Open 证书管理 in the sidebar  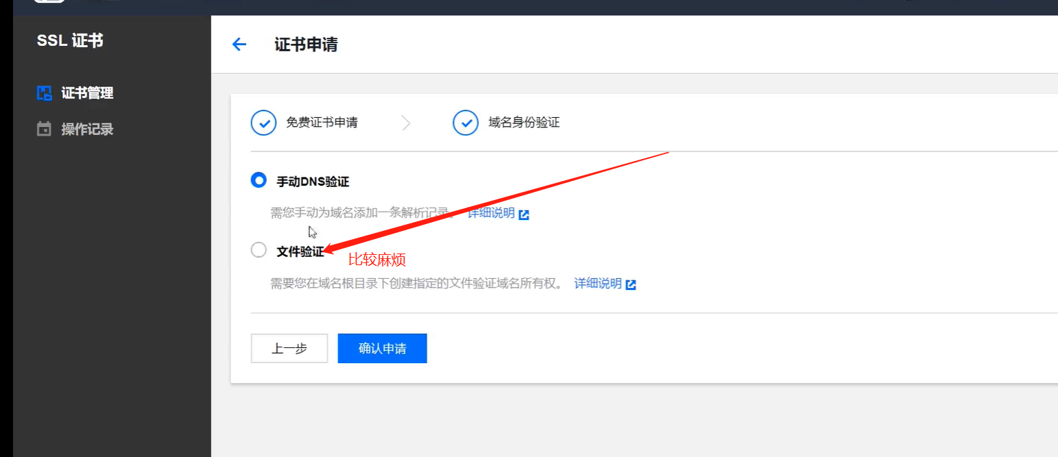tap(87, 93)
